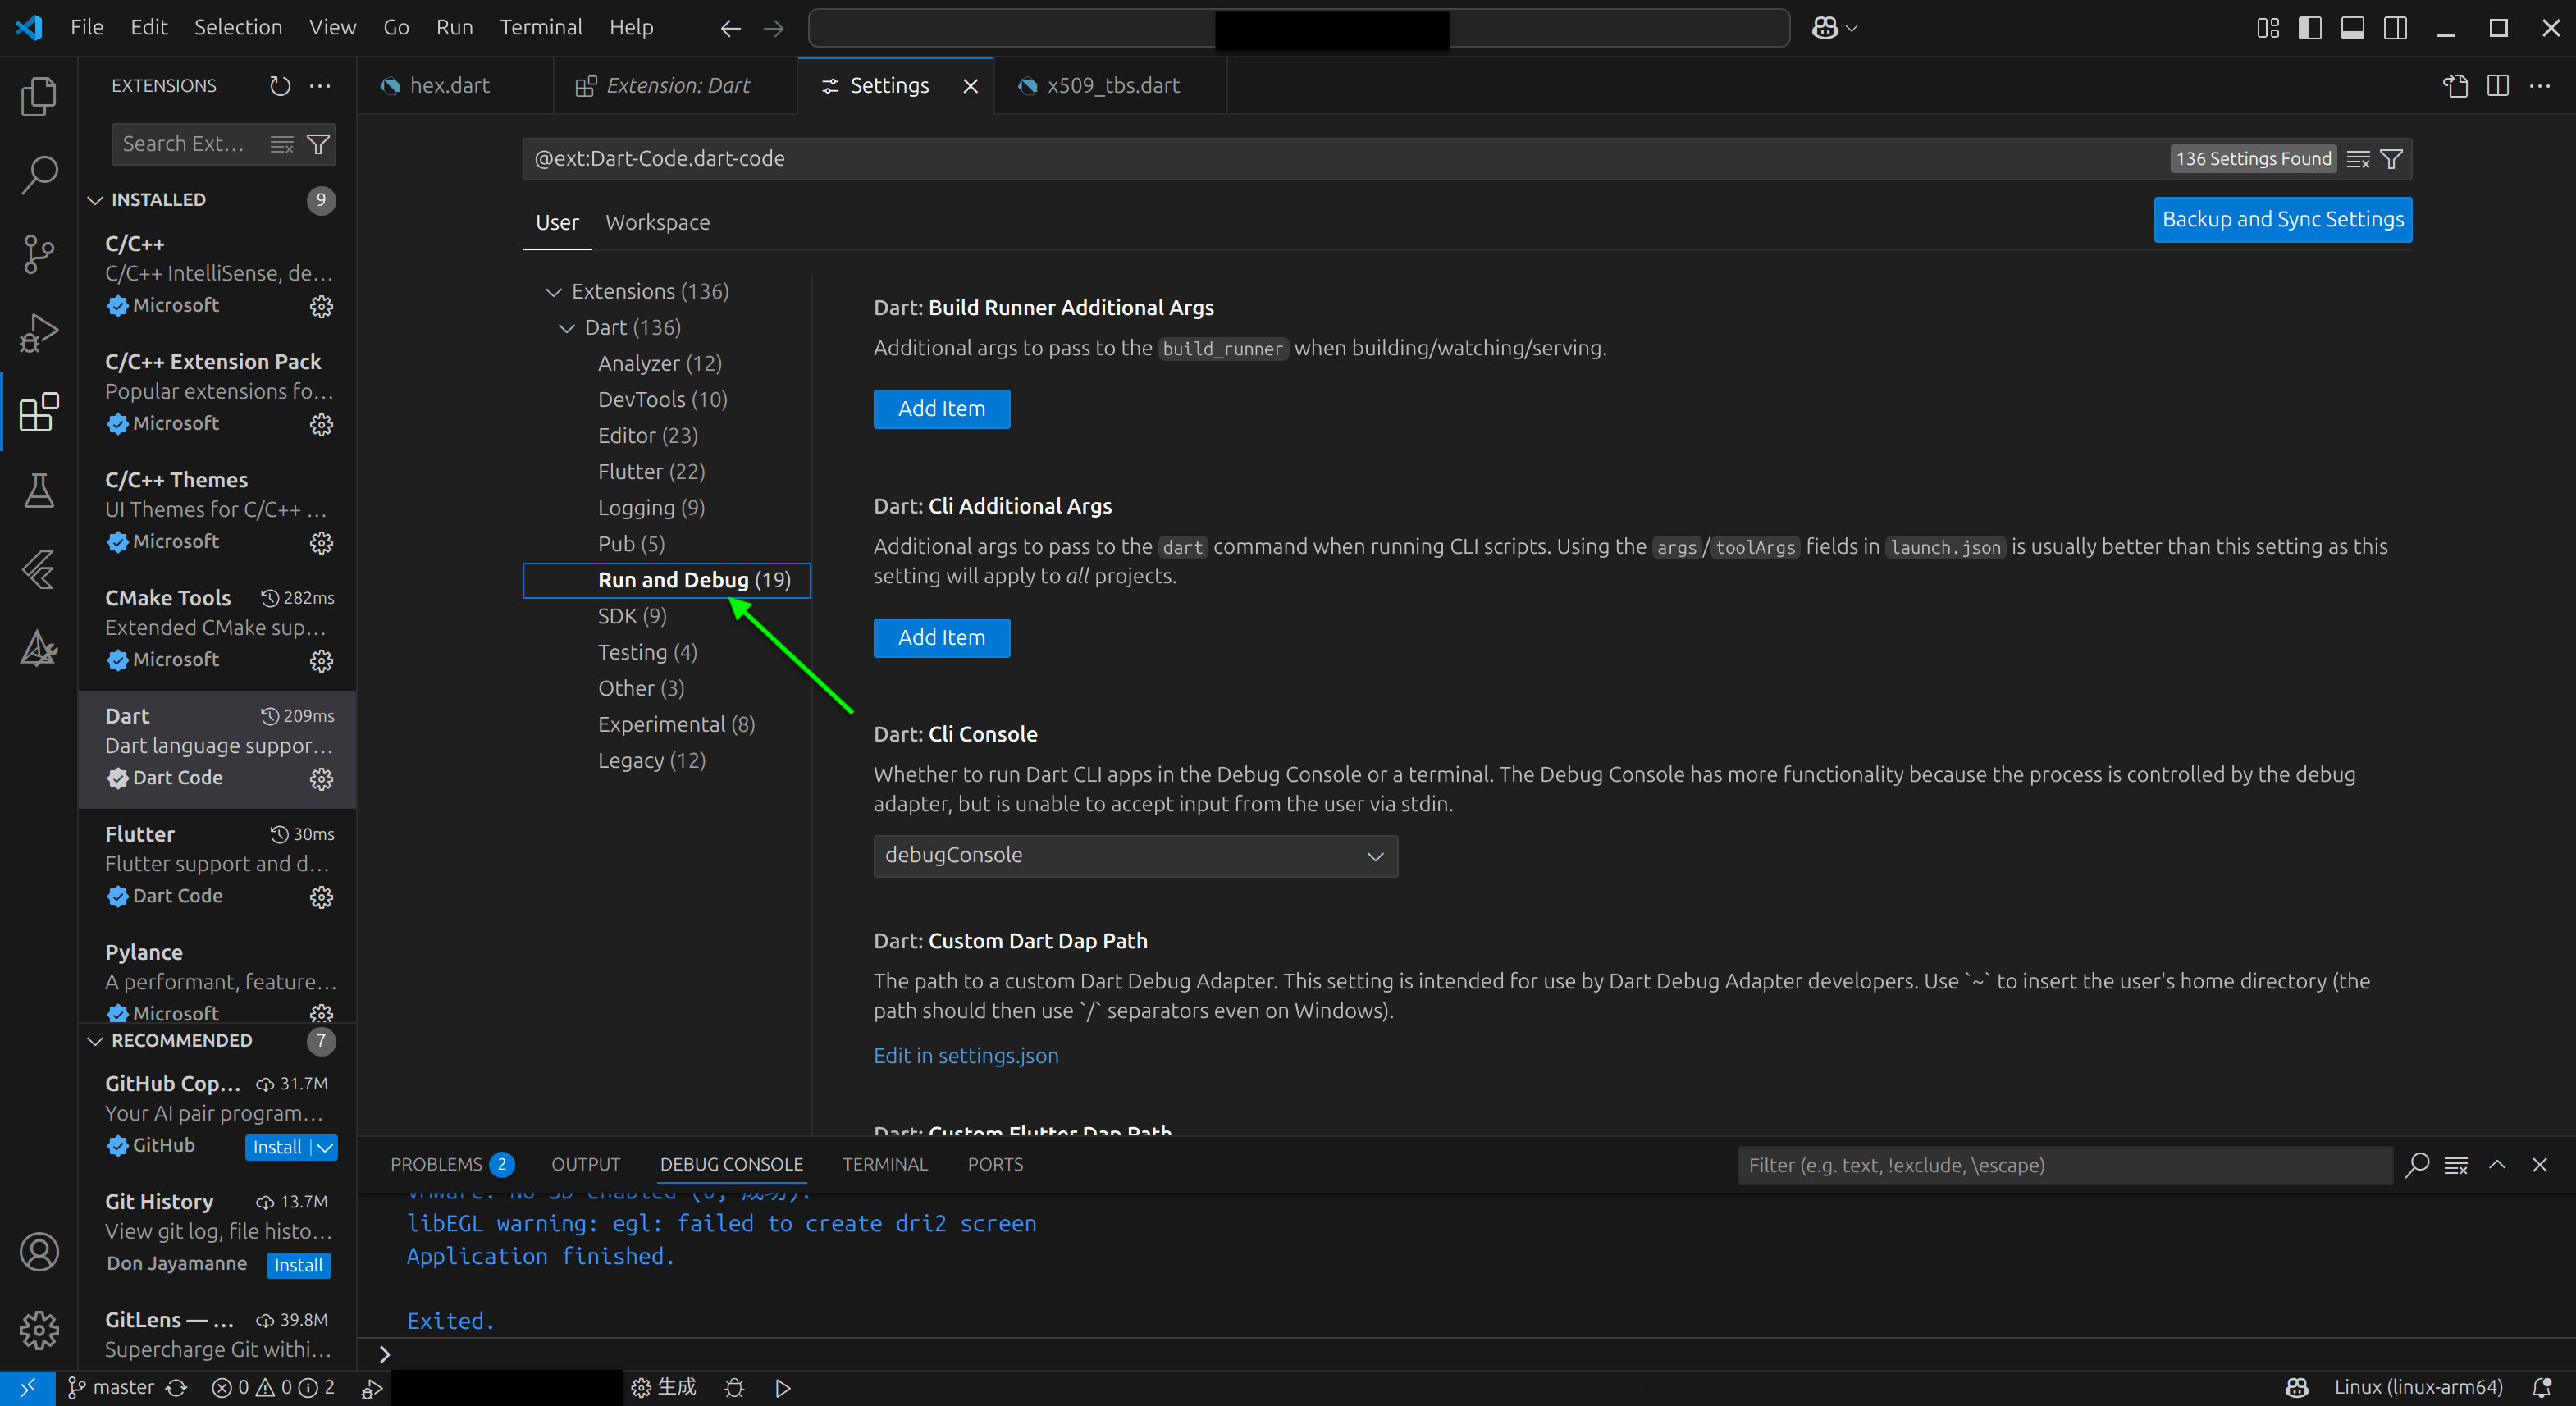Open Extensions view more actions menu
2576x1406 pixels.
coord(320,86)
